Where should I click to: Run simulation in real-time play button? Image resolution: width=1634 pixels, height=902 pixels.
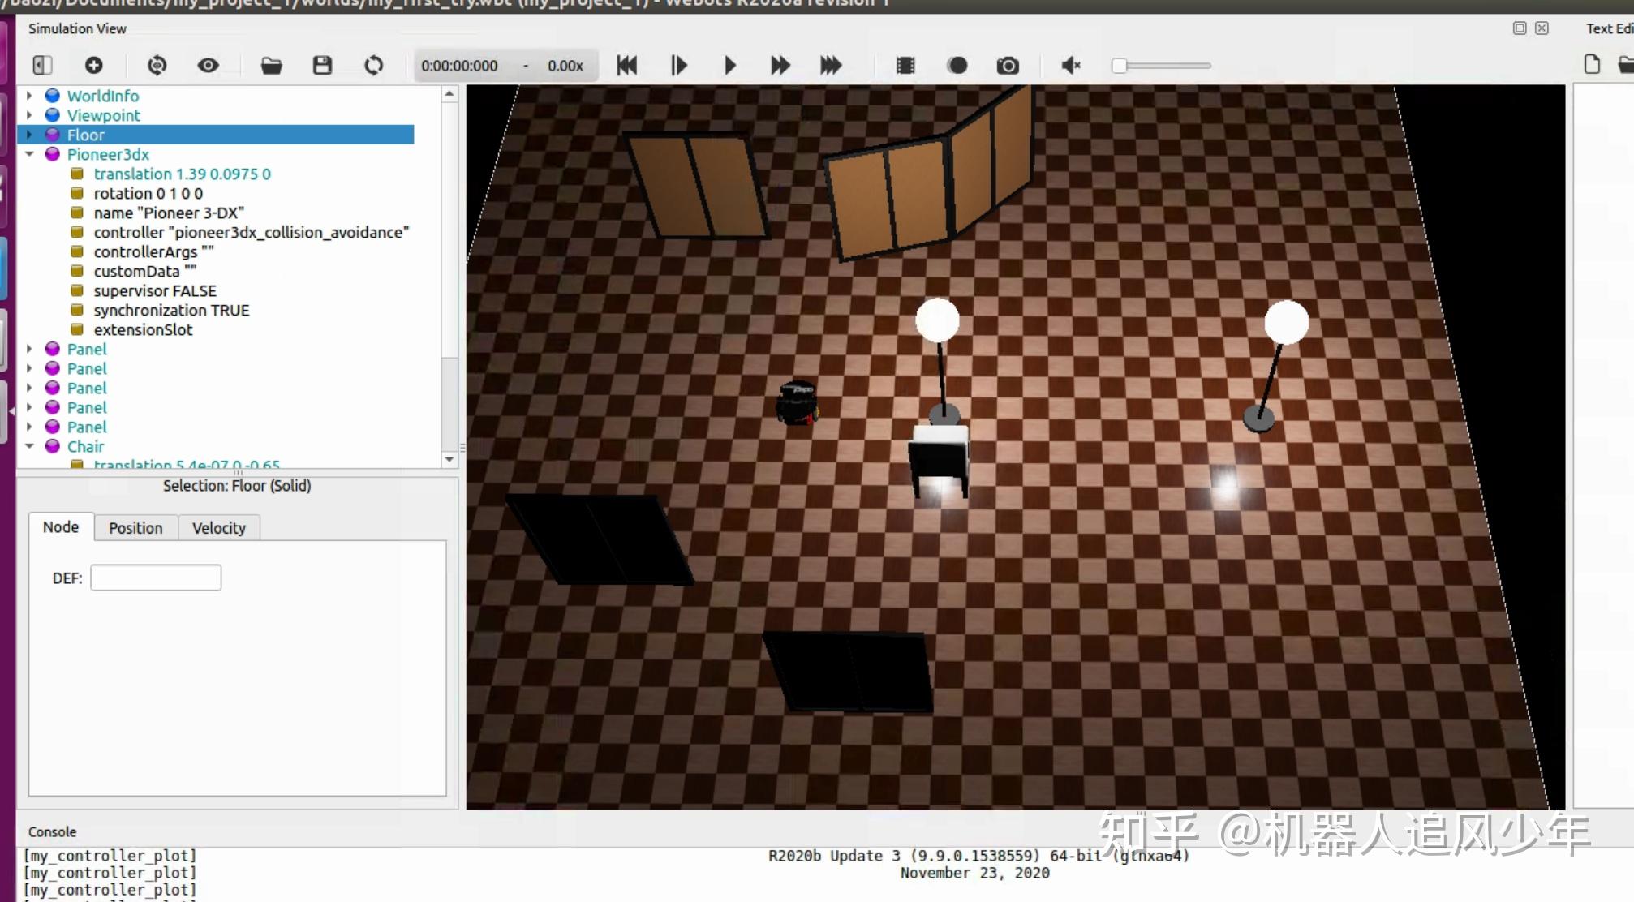[x=729, y=65]
